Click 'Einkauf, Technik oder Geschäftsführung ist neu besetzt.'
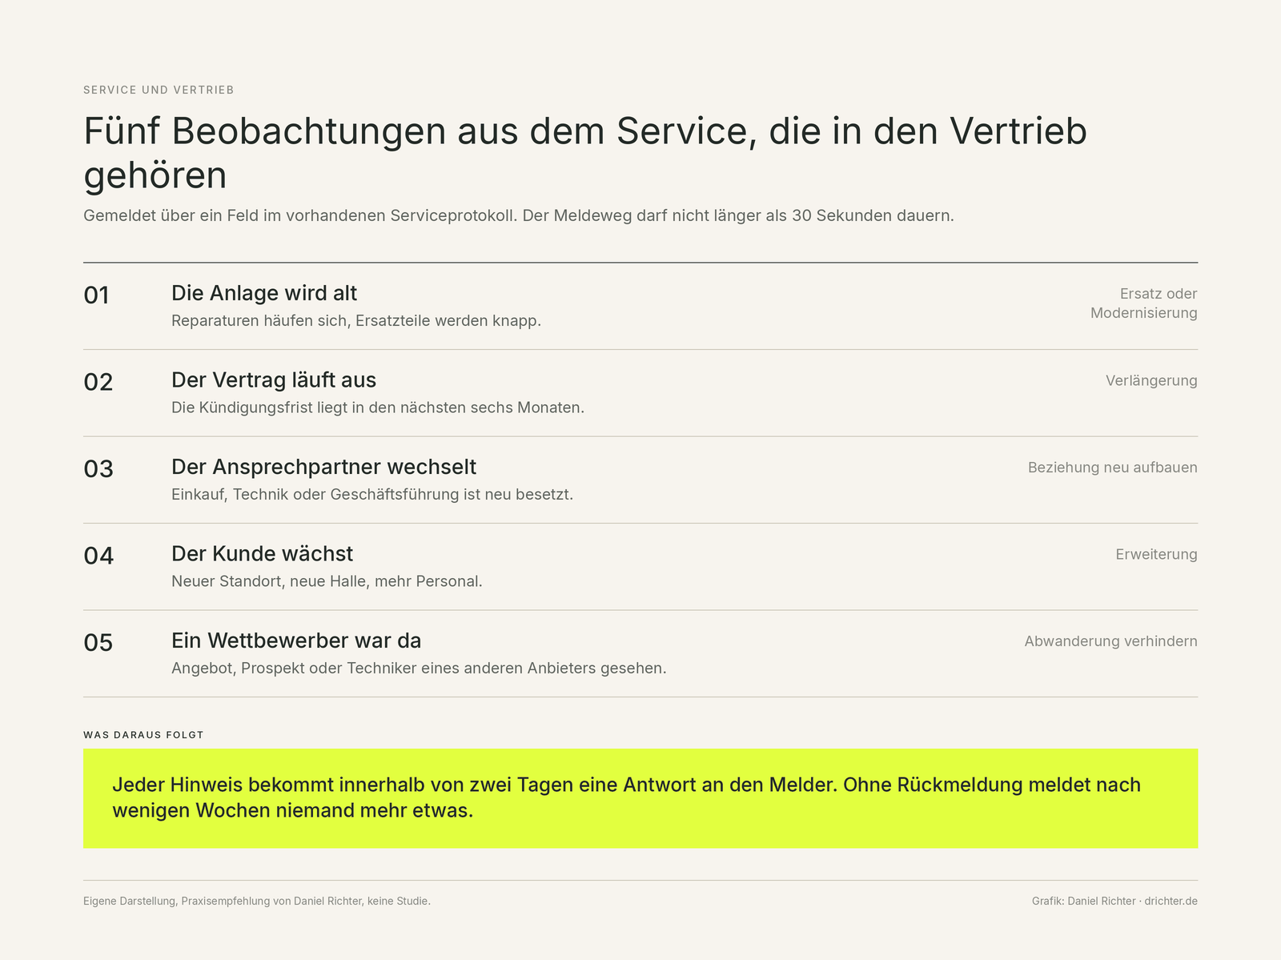Screen dimensions: 1281x960 pos(372,495)
